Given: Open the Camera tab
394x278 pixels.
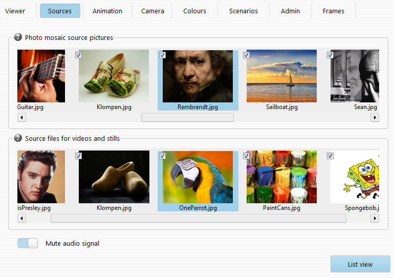Looking at the screenshot, I should [152, 11].
